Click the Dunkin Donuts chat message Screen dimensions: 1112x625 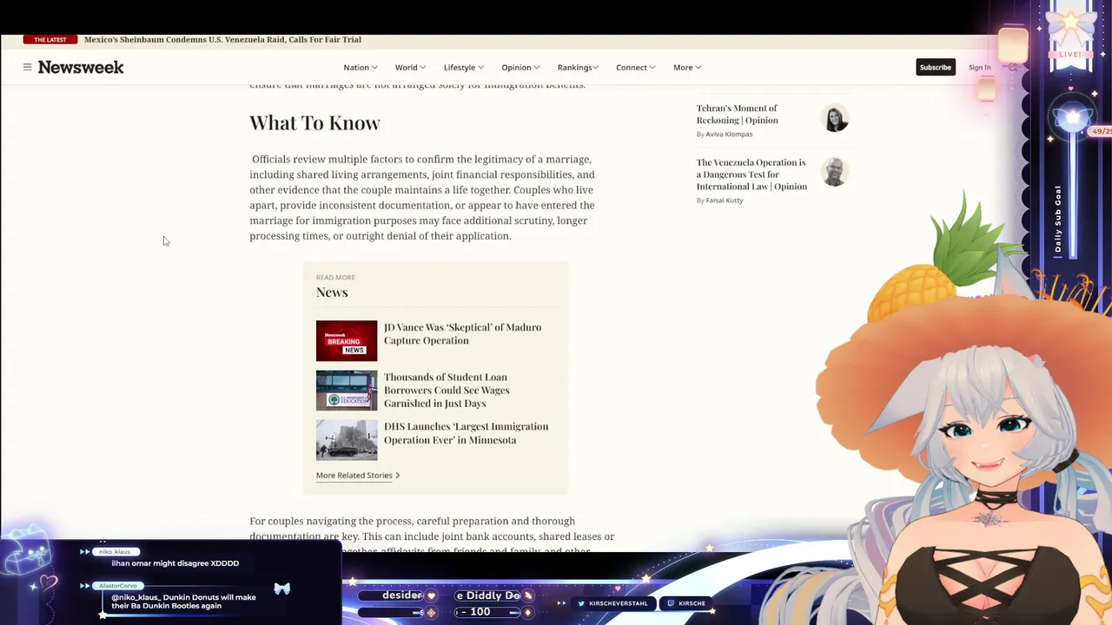point(183,602)
